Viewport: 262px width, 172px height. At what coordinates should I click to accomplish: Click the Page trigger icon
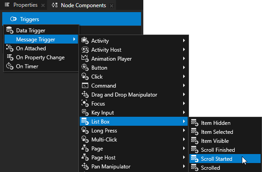(85, 148)
